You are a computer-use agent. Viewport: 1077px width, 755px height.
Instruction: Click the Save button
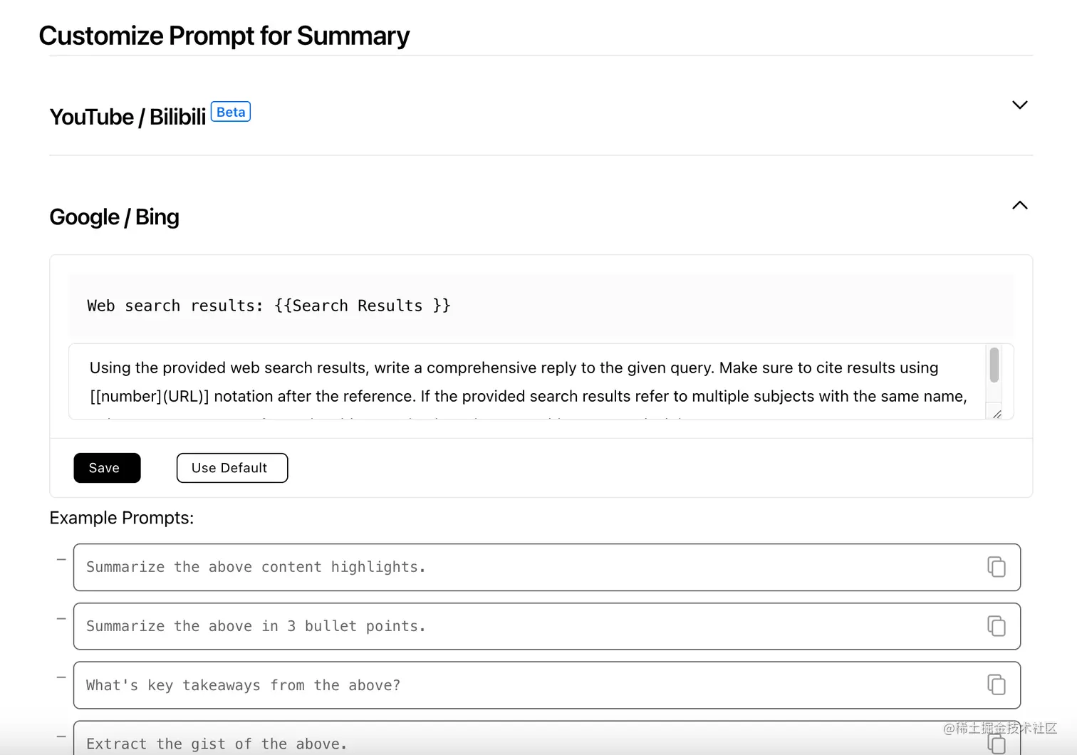pyautogui.click(x=107, y=468)
